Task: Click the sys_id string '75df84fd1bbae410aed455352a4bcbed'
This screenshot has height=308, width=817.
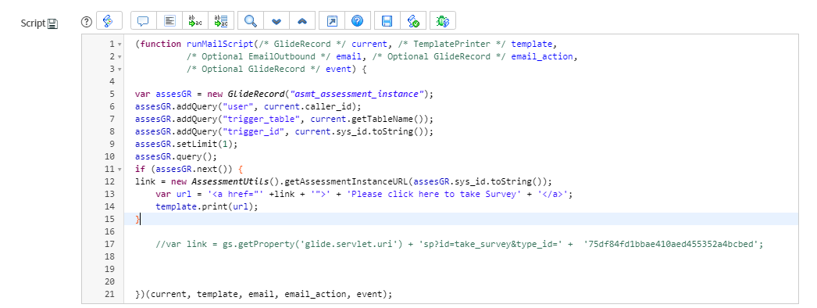Action: (x=671, y=245)
